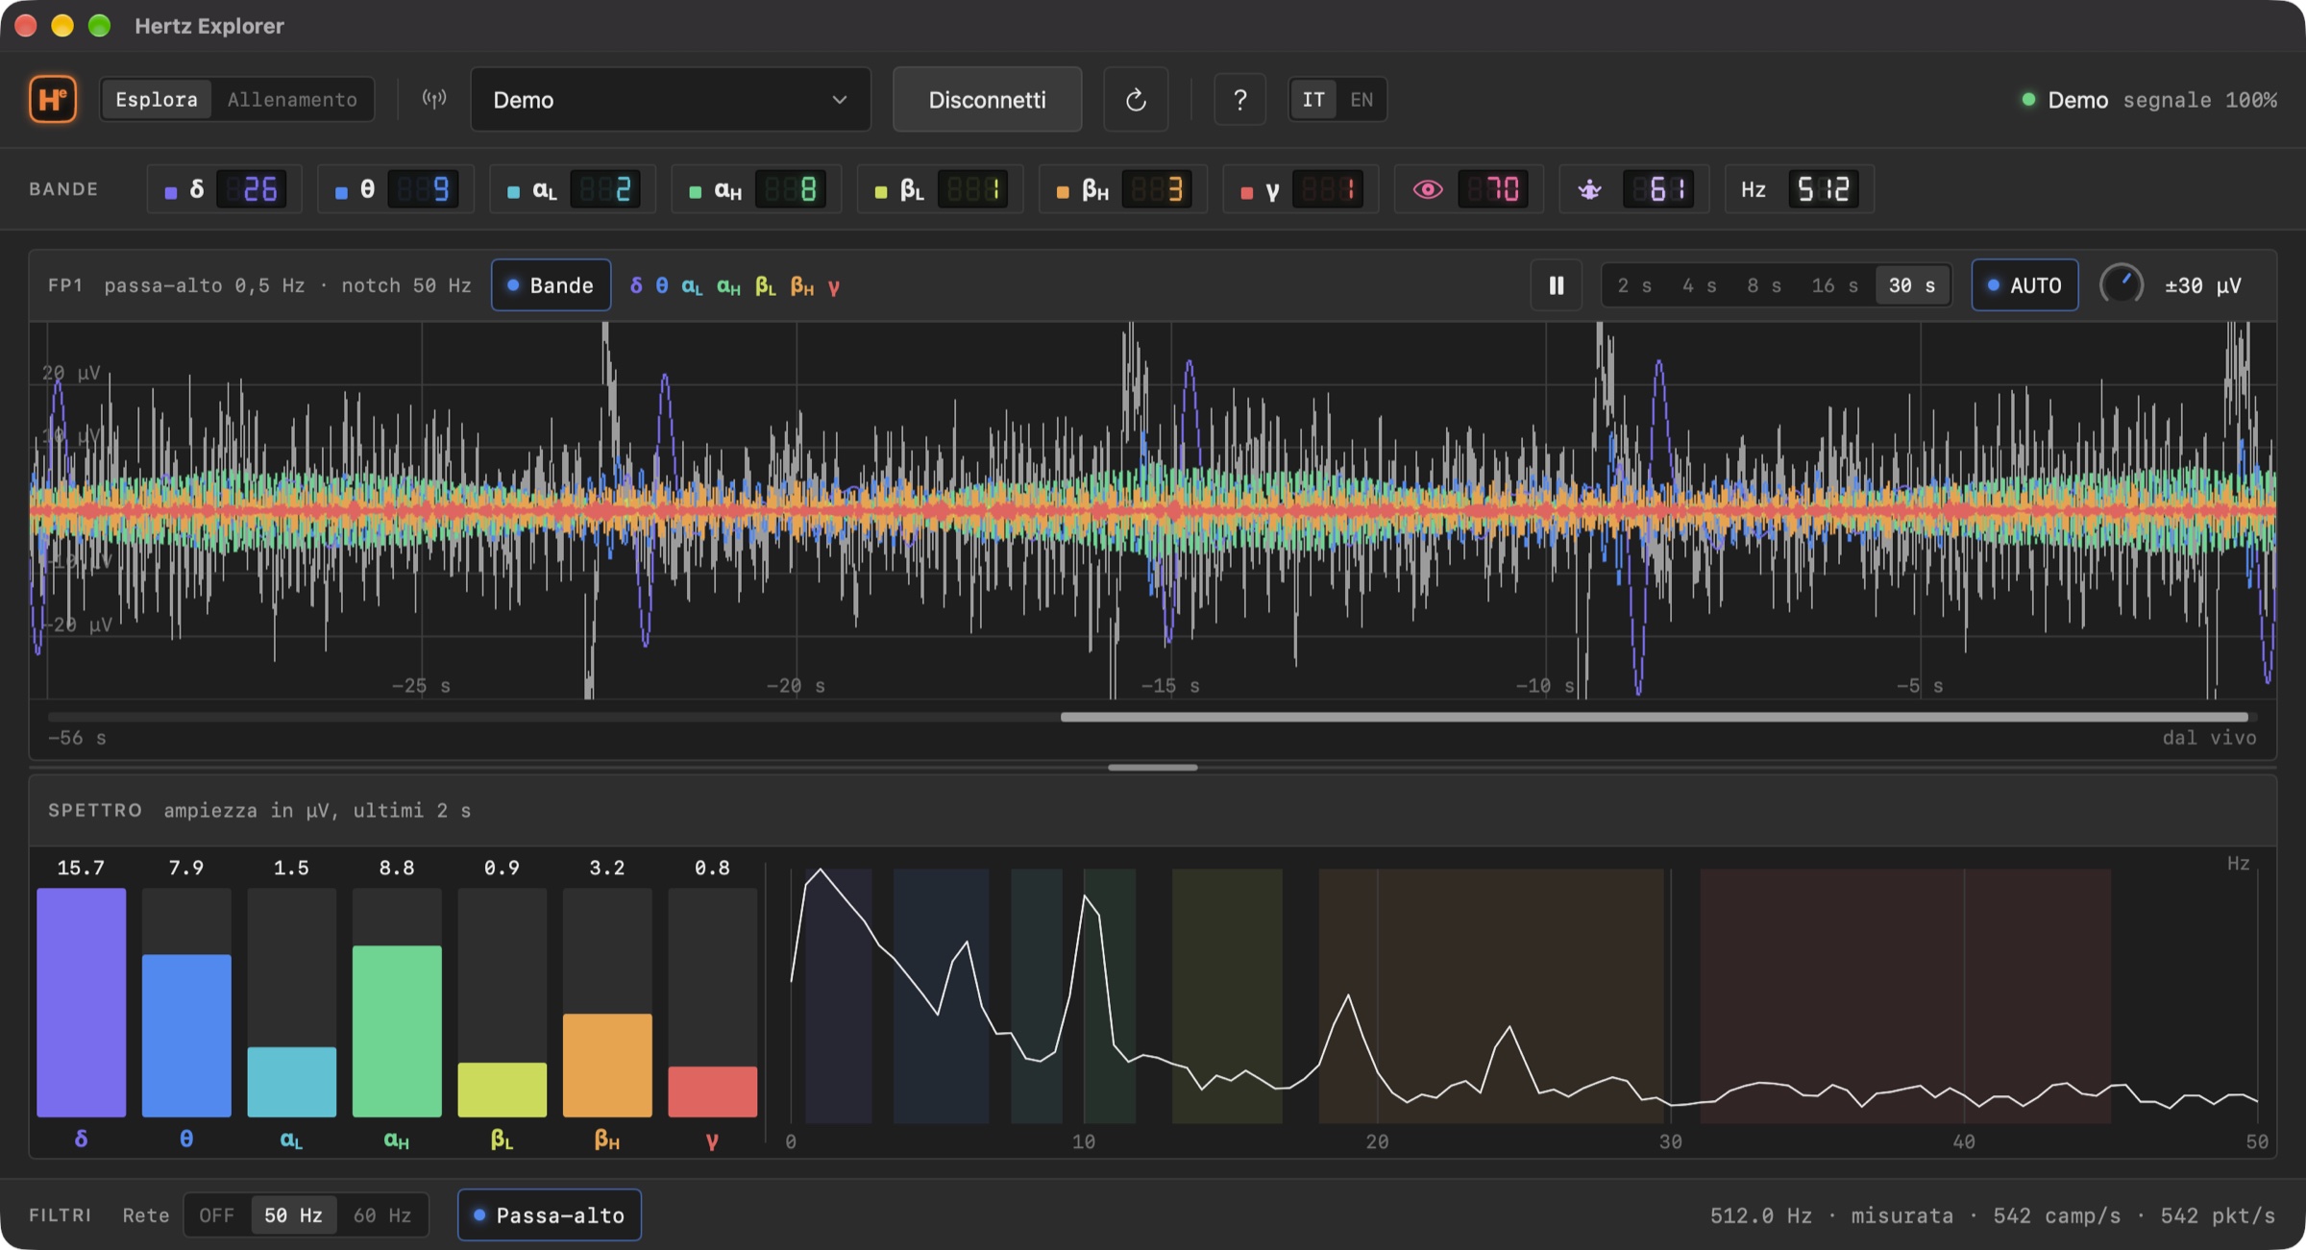This screenshot has width=2306, height=1250.
Task: Toggle gamma trace in waveform legend
Action: click(834, 286)
